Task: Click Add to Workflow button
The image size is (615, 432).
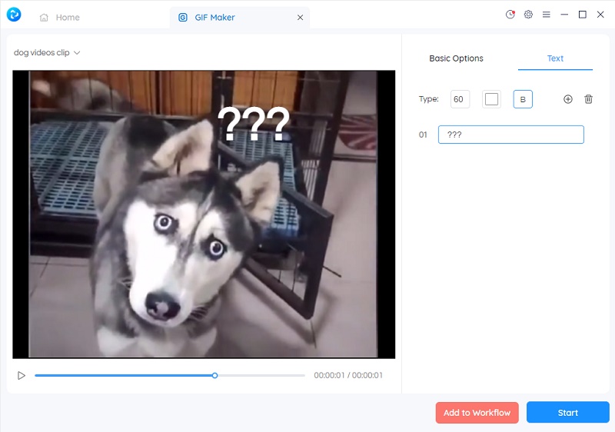Action: point(477,413)
